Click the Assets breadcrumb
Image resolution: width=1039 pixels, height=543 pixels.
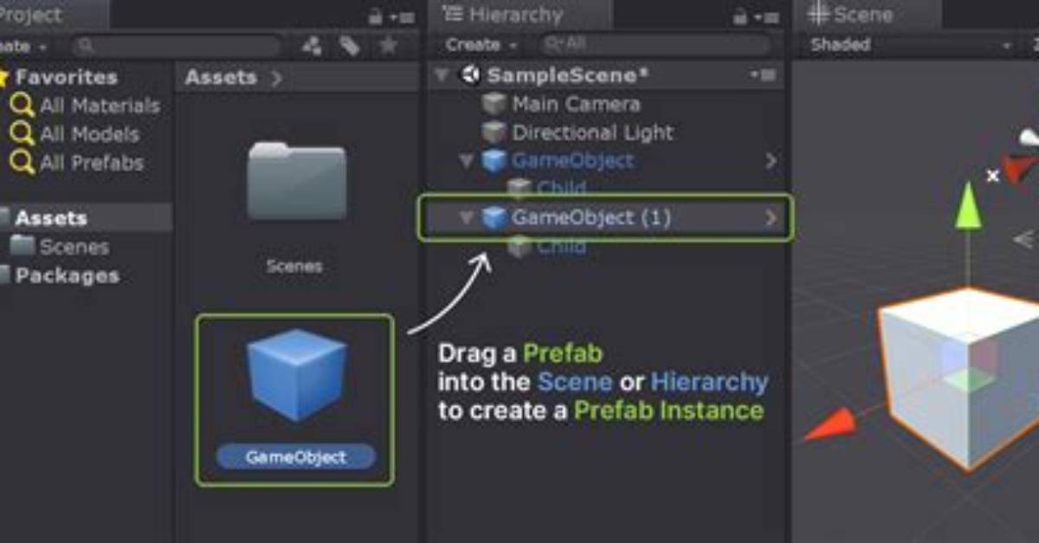pyautogui.click(x=221, y=77)
